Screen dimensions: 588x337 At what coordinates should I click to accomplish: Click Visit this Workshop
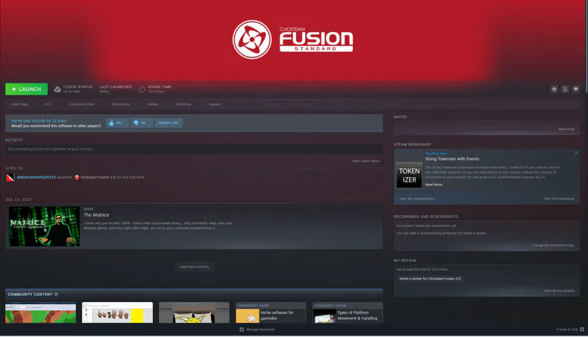pyautogui.click(x=559, y=199)
